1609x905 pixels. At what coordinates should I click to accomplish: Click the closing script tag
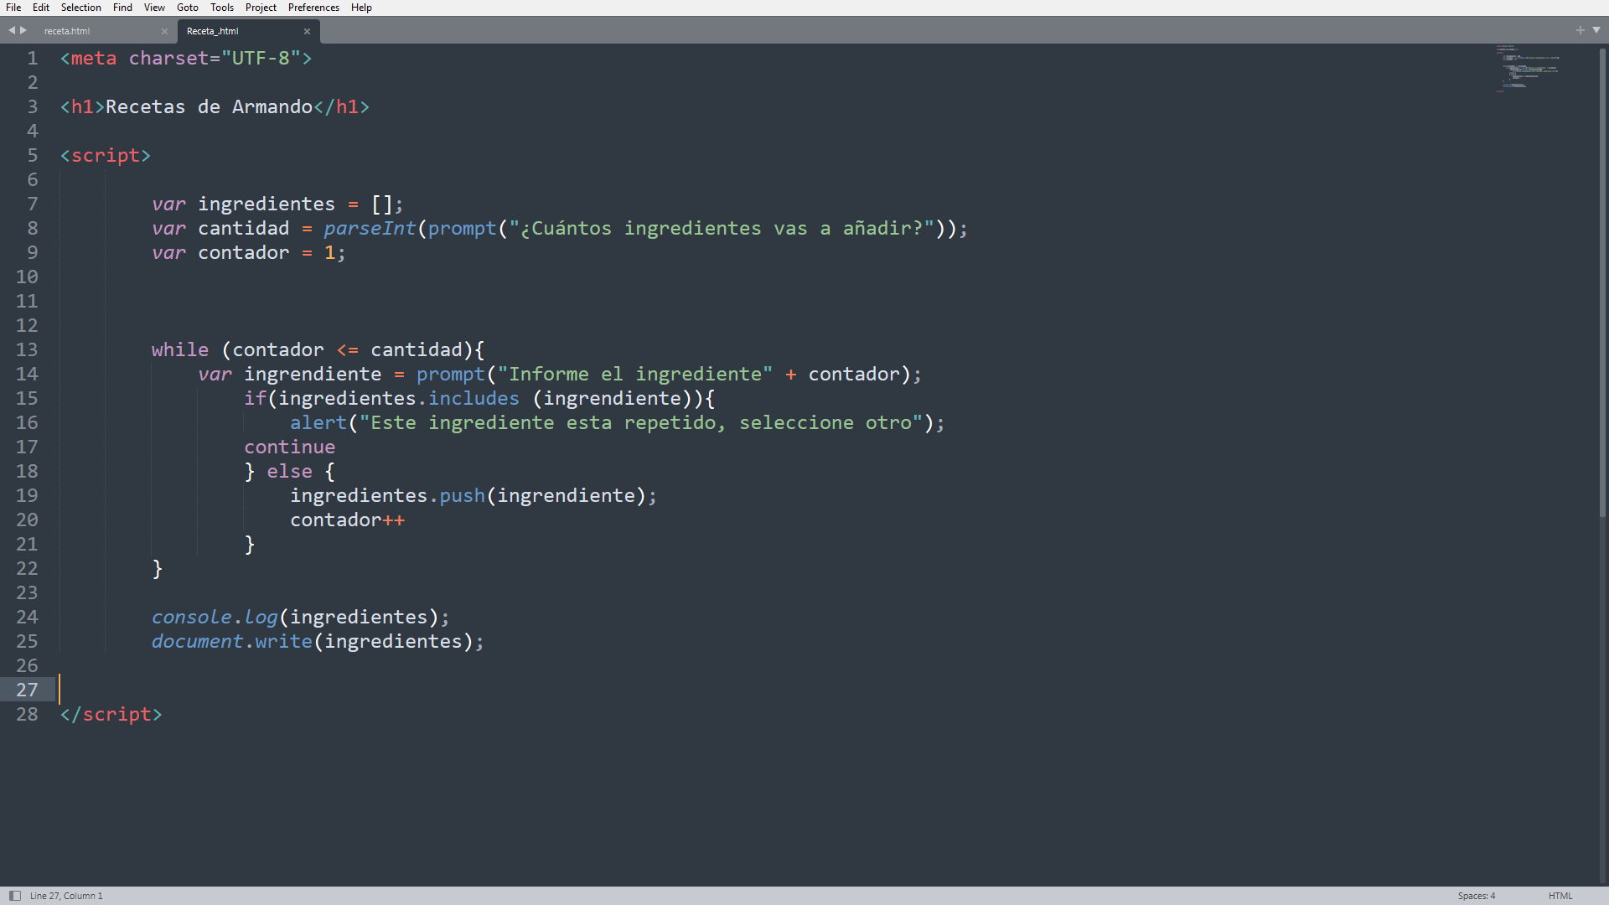coord(111,715)
